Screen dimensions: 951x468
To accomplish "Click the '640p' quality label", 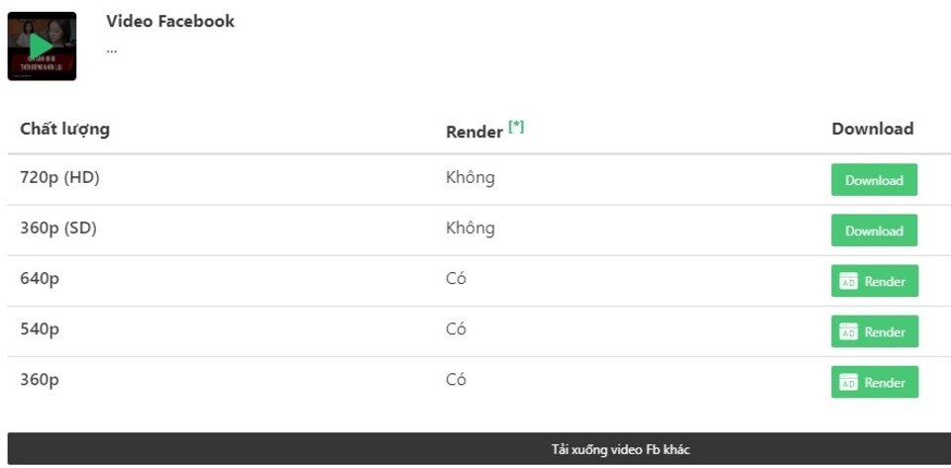I will pyautogui.click(x=40, y=279).
